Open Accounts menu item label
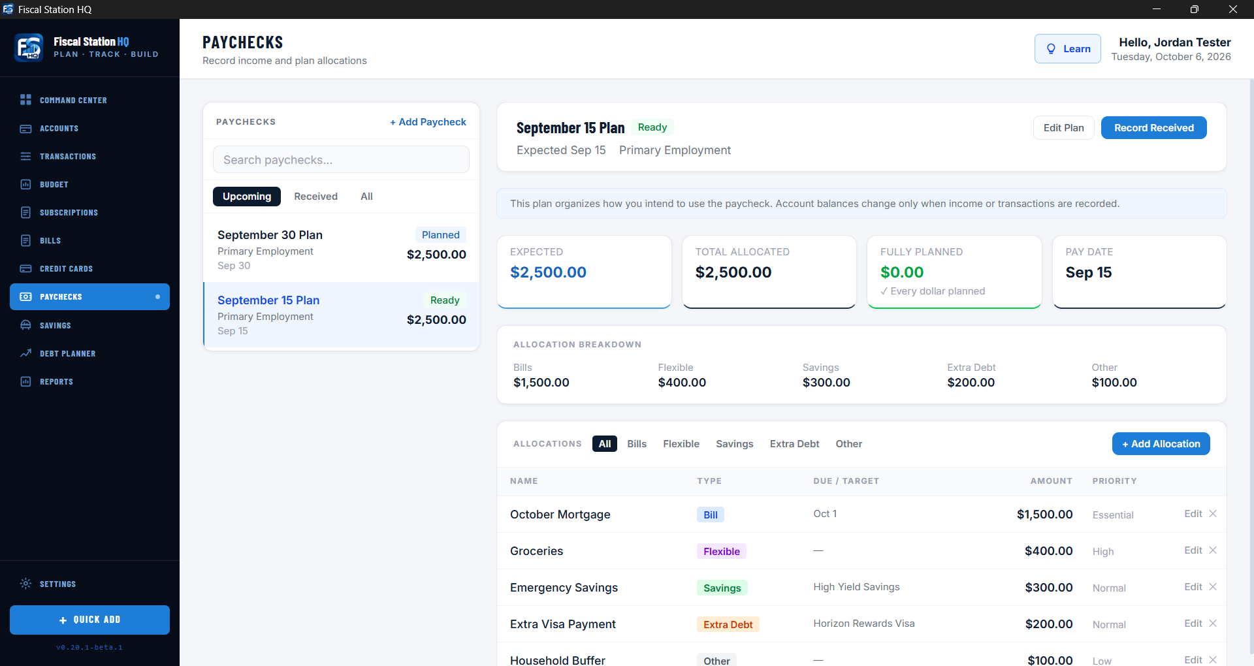 59,129
